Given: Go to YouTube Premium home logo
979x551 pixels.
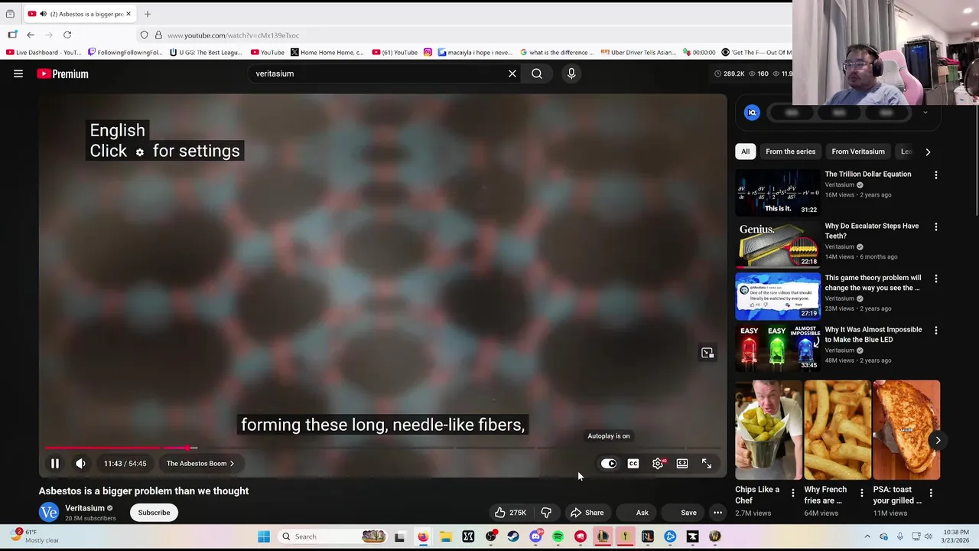Looking at the screenshot, I should click(x=63, y=73).
